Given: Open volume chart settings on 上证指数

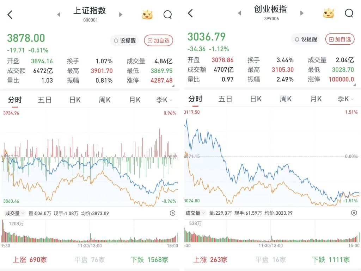Looking at the screenshot, I should tap(172, 213).
